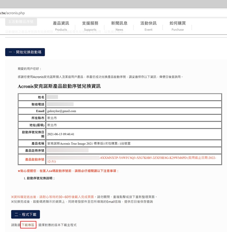The height and width of the screenshot is (232, 227).
Task: Click the Acronis True Image 2021 product name
Action: tap(89, 143)
